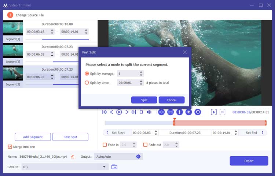
Task: Click the Add Segment button
Action: [33, 137]
